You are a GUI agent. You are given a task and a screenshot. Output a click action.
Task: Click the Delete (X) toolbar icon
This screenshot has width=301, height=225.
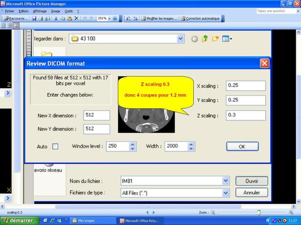[x=76, y=18]
